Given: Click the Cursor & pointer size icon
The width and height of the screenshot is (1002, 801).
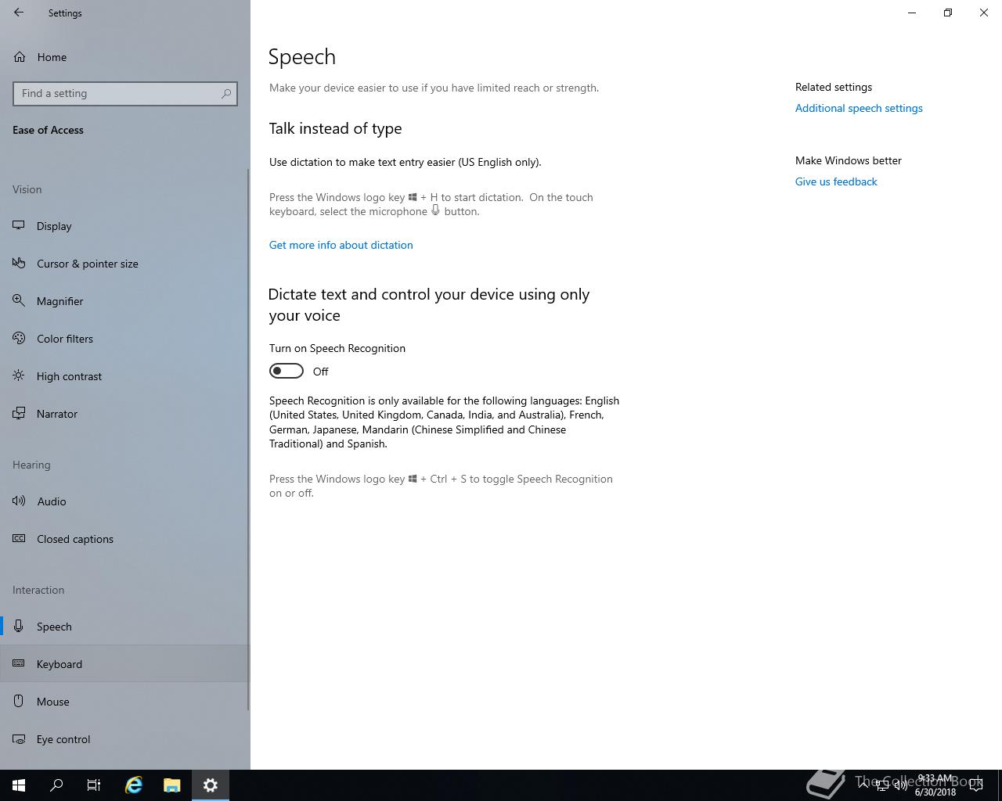Looking at the screenshot, I should [x=19, y=264].
